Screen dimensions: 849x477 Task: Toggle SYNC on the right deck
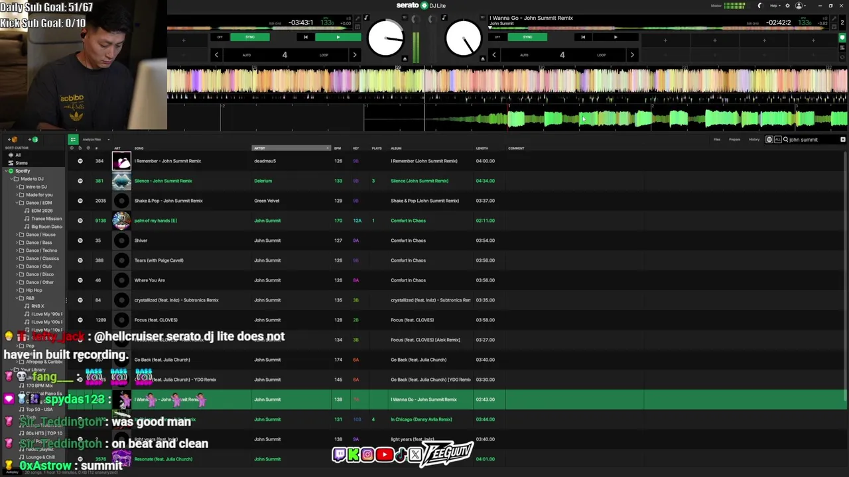pyautogui.click(x=527, y=37)
